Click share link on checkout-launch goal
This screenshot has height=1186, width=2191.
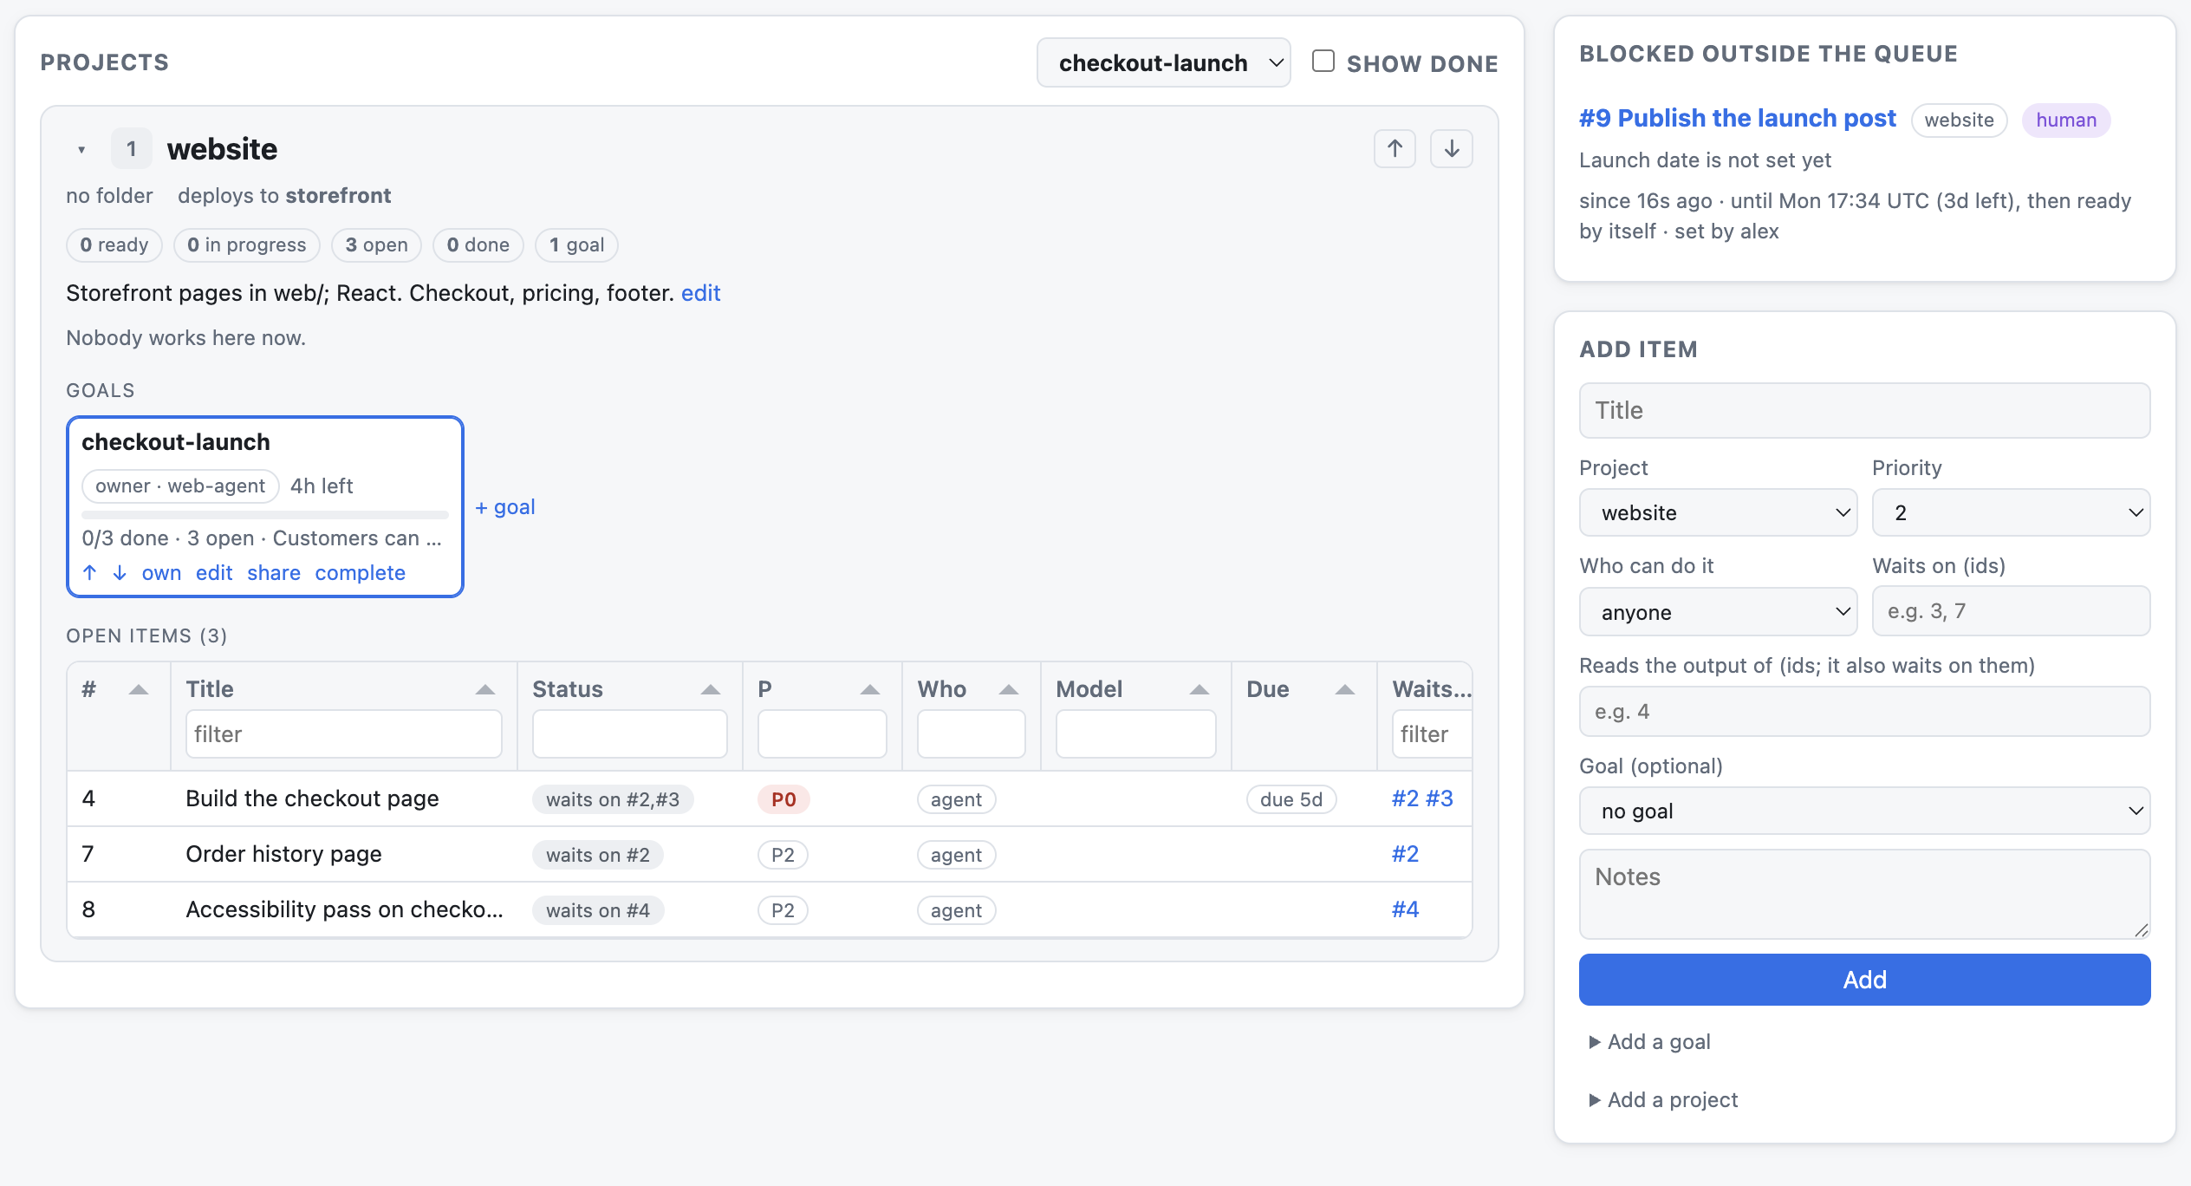tap(274, 573)
